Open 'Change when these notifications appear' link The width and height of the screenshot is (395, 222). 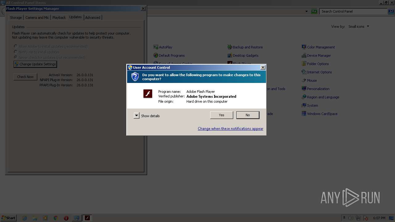pos(231,129)
